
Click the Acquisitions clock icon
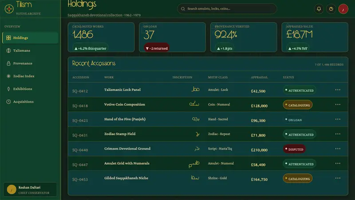pyautogui.click(x=8, y=102)
